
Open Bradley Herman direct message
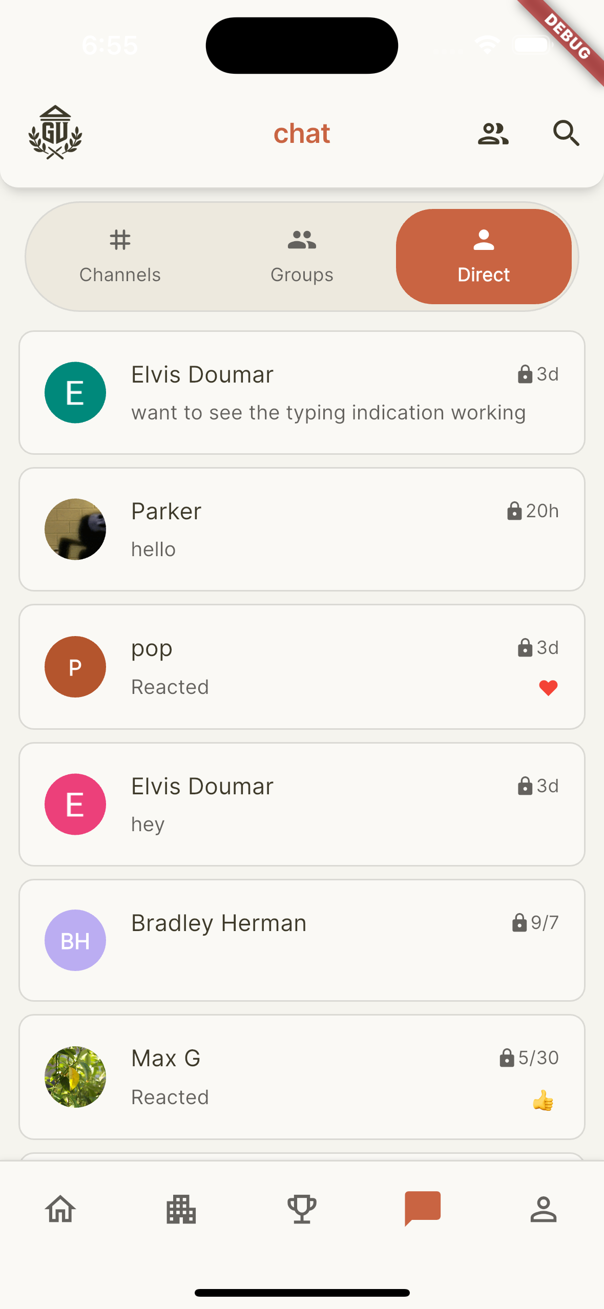[x=328, y=940]
